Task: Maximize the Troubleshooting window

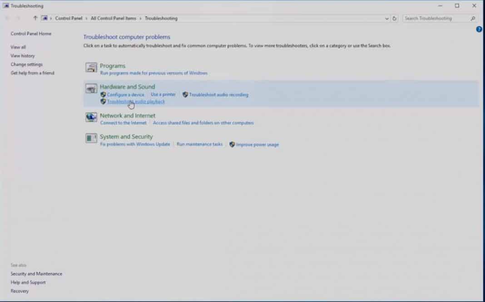Action: click(457, 6)
